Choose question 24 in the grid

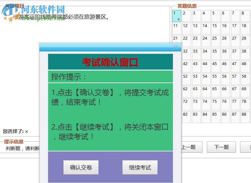point(206,41)
